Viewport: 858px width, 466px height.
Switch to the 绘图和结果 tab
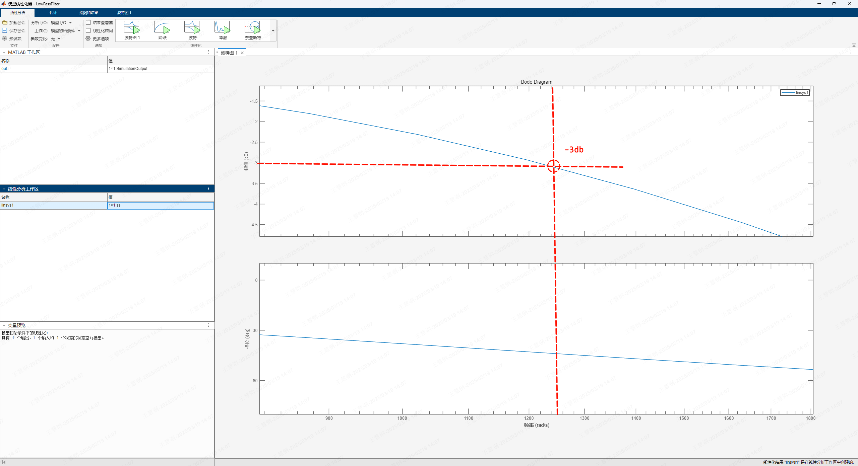pos(89,13)
